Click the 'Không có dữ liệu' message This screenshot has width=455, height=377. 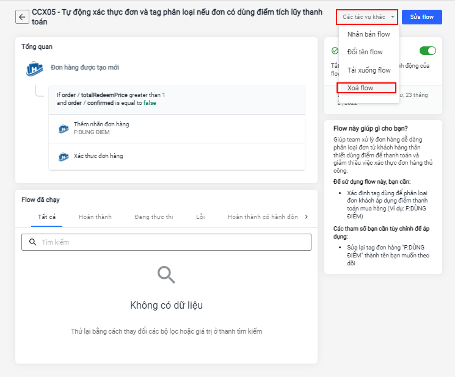coord(166,305)
